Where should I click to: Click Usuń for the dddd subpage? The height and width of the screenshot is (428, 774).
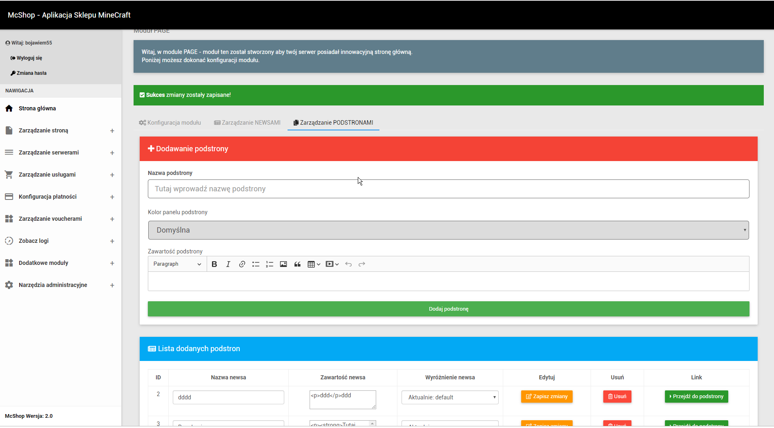pos(617,397)
